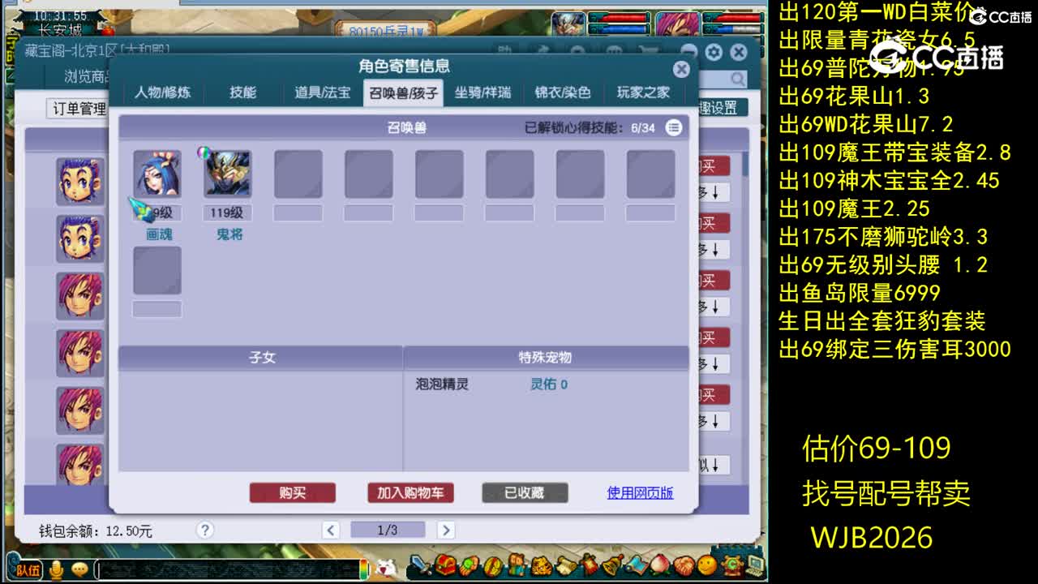Image resolution: width=1038 pixels, height=584 pixels.
Task: Open the red treasure chest icon
Action: point(444,566)
